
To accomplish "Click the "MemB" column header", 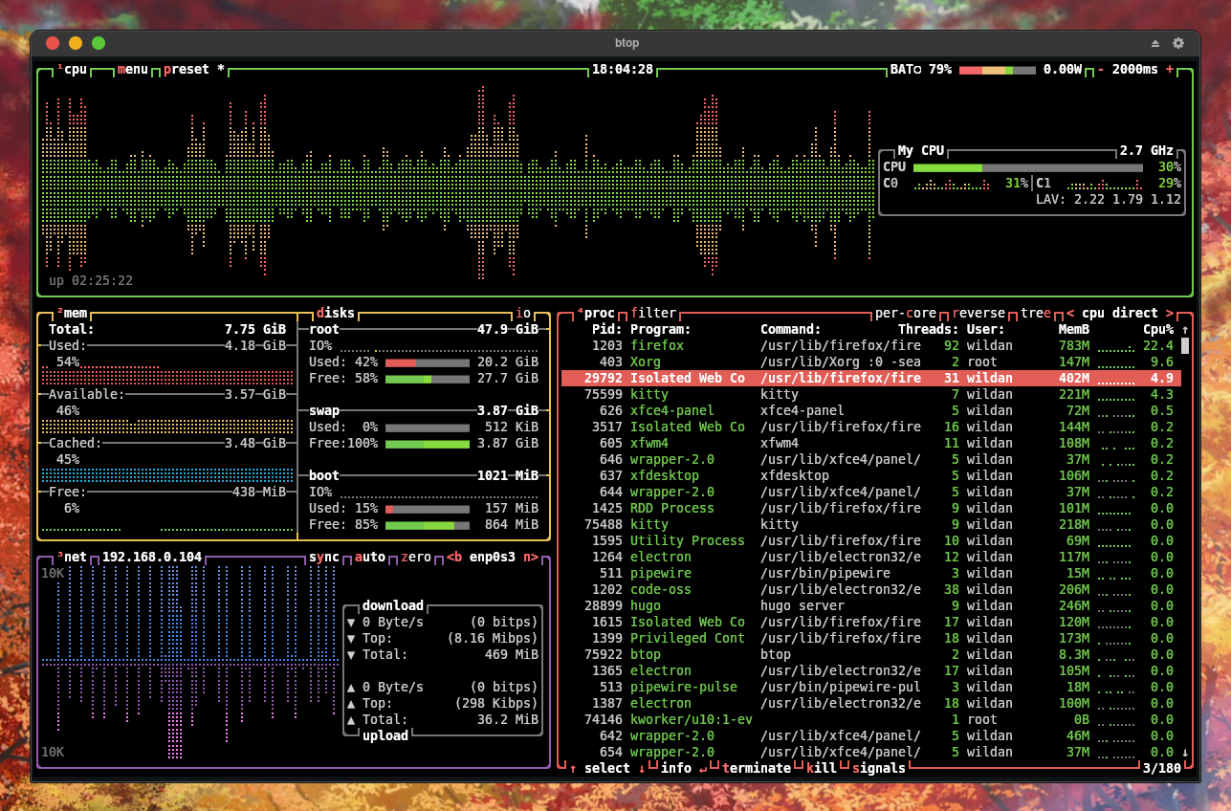I will click(1074, 329).
